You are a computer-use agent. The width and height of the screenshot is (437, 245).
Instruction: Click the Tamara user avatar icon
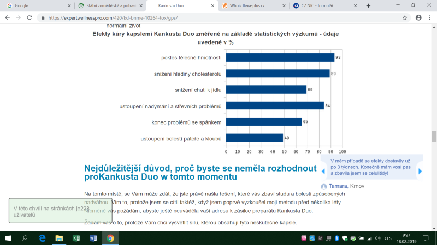pos(323,186)
